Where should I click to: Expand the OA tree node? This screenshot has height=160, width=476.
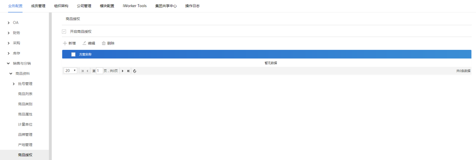pyautogui.click(x=8, y=23)
